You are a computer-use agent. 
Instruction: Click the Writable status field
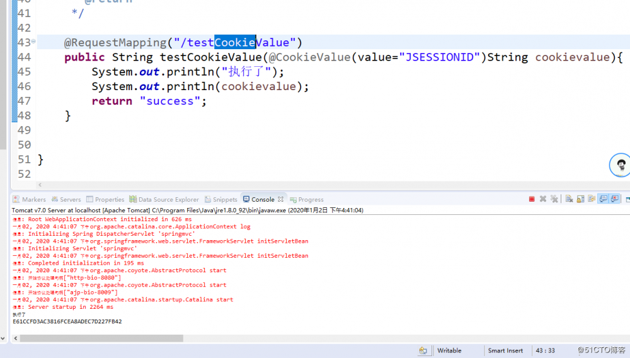click(x=449, y=350)
